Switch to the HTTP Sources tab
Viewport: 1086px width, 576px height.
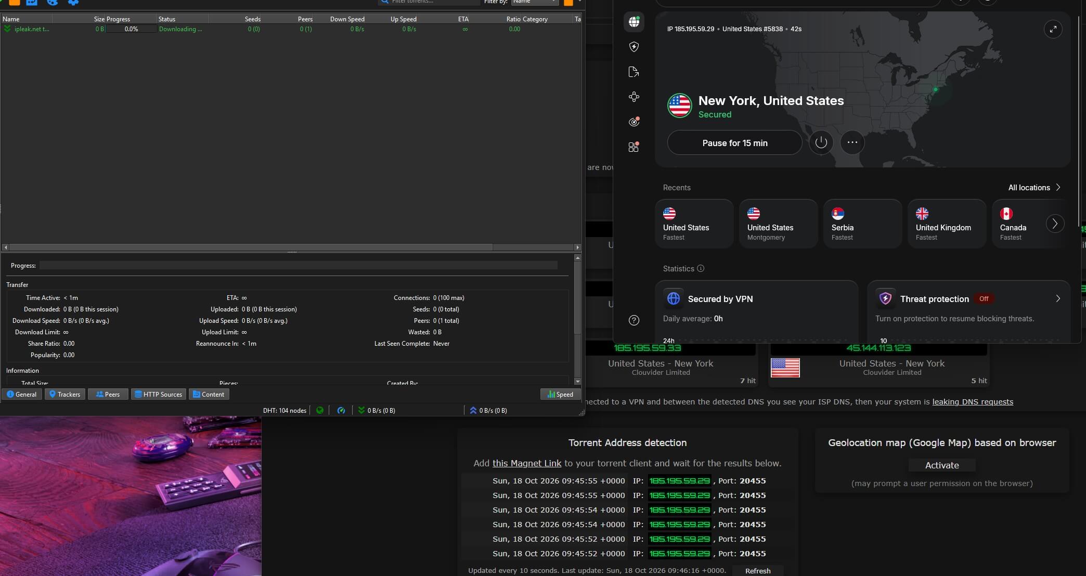pyautogui.click(x=159, y=395)
